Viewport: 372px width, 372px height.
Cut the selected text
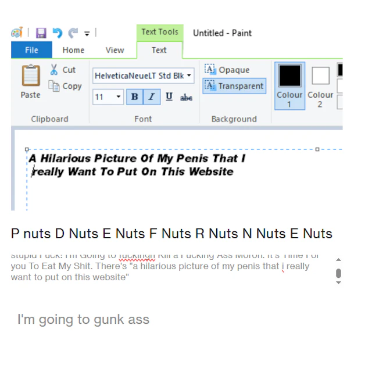63,70
